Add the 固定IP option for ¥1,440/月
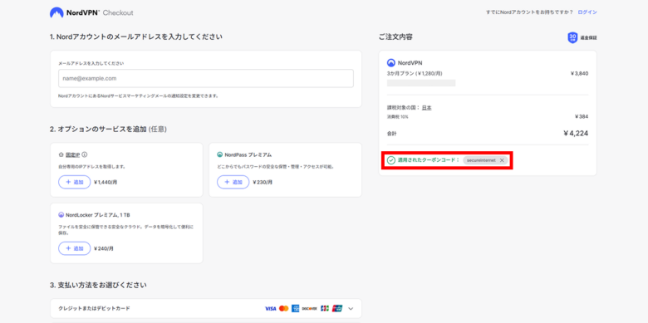Screen dimensions: 648x323 [75, 182]
